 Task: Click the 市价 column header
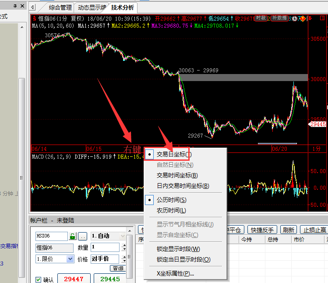299,239
